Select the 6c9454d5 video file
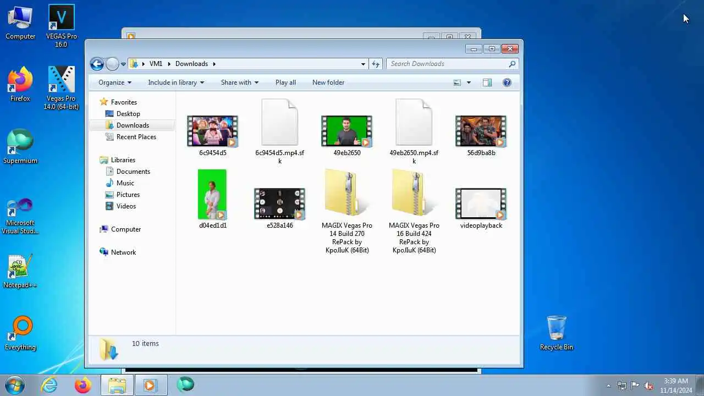 pyautogui.click(x=212, y=135)
